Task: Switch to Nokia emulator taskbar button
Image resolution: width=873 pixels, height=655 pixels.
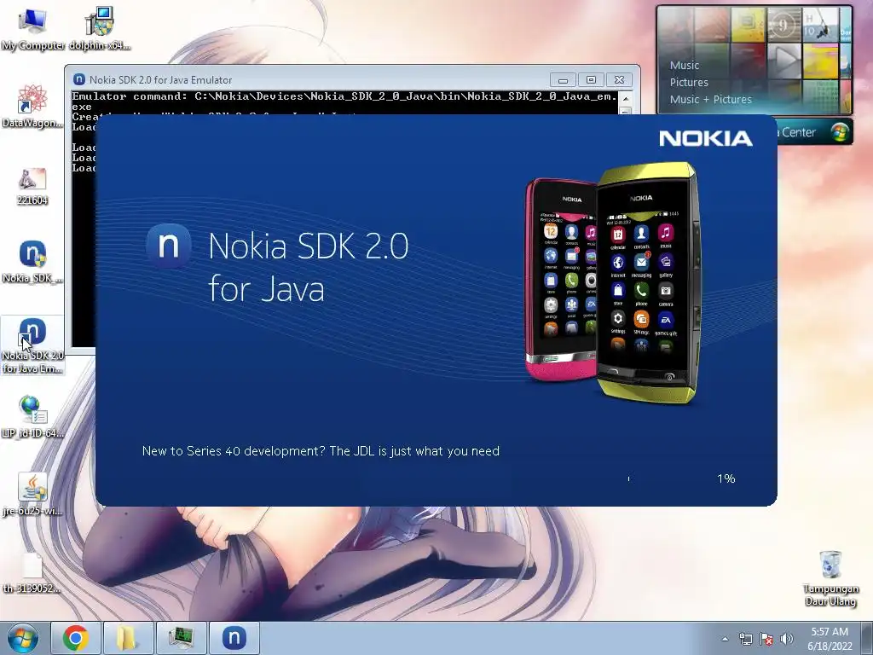Action: pos(234,638)
